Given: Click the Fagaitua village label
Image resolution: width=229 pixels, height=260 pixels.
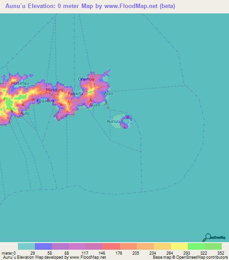Looking at the screenshot, I should [45, 101].
